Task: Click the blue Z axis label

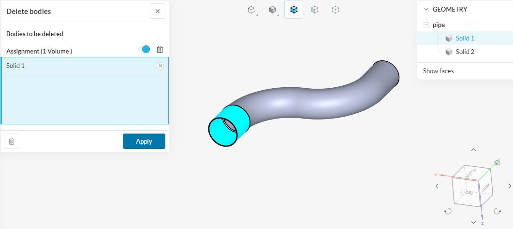Action: (x=483, y=223)
